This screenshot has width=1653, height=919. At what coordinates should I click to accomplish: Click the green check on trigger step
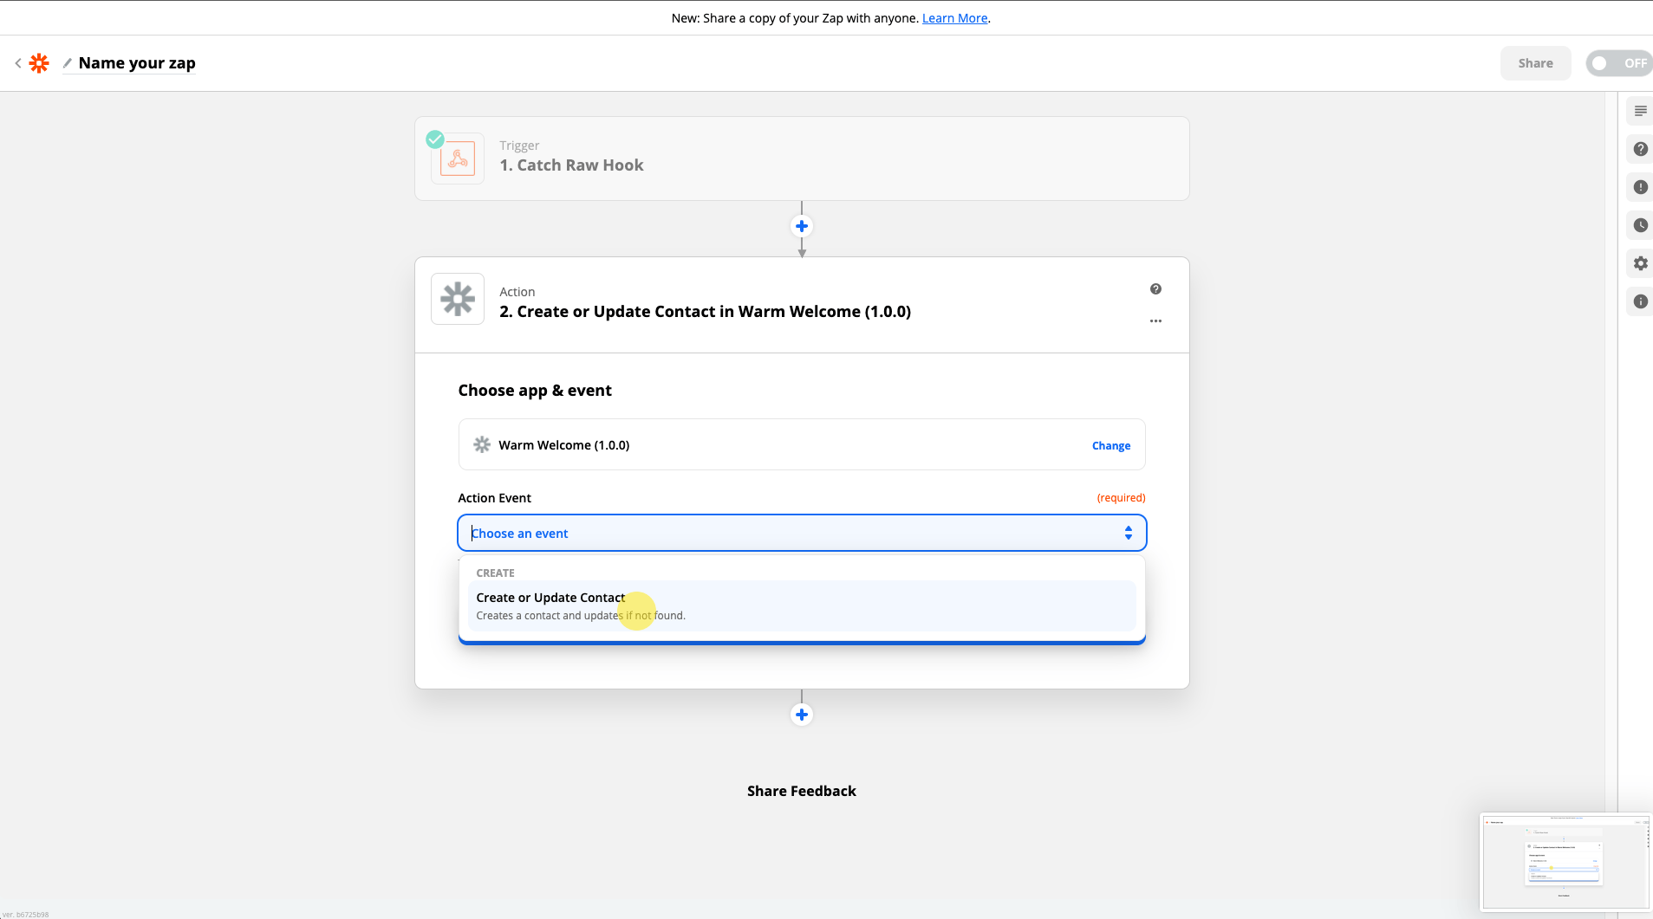(x=435, y=139)
